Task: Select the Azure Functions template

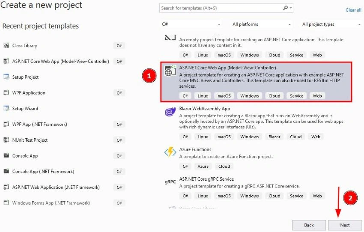Action: click(x=256, y=158)
